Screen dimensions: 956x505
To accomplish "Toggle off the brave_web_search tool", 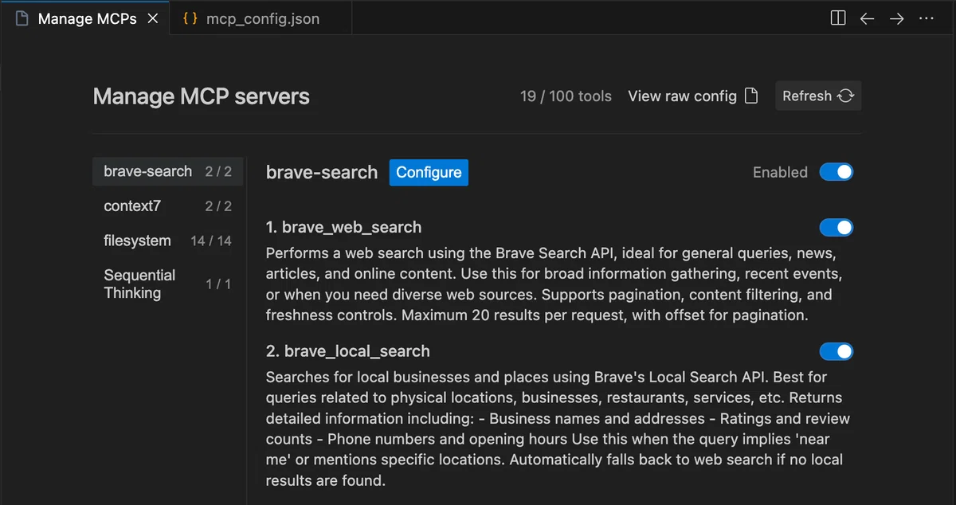I will pos(836,228).
